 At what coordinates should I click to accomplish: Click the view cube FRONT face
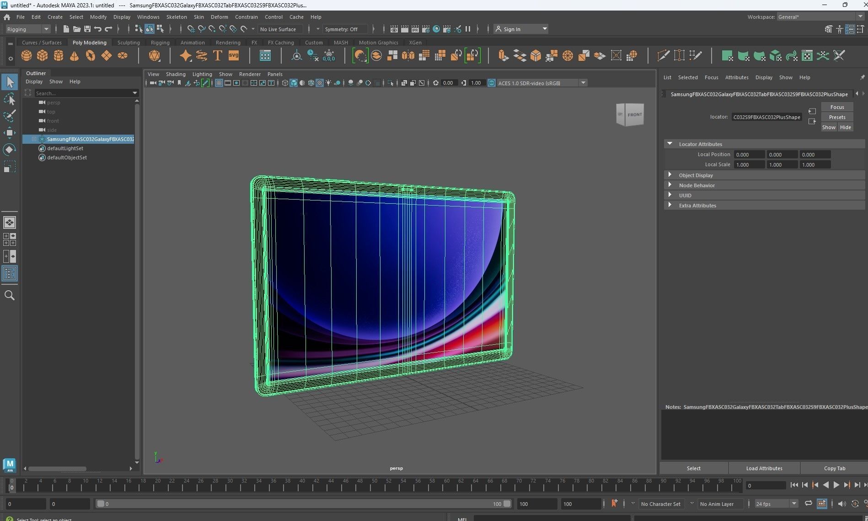[x=635, y=114]
